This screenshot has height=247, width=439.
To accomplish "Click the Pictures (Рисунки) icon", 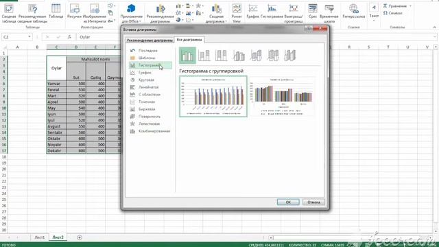I will pyautogui.click(x=75, y=12).
